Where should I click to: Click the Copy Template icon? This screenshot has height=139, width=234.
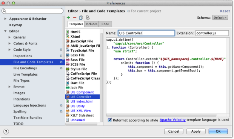(x=81, y=18)
